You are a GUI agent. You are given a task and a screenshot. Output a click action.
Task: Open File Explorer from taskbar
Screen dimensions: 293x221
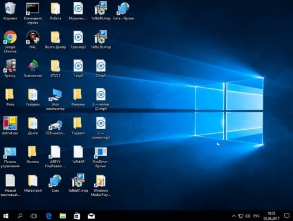click(x=63, y=216)
